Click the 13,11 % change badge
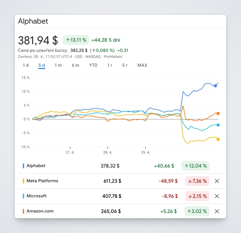The height and width of the screenshot is (233, 241). point(76,40)
